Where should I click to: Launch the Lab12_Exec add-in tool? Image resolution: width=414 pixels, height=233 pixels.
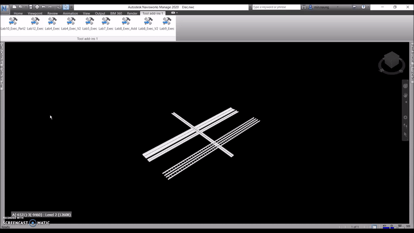point(35,23)
